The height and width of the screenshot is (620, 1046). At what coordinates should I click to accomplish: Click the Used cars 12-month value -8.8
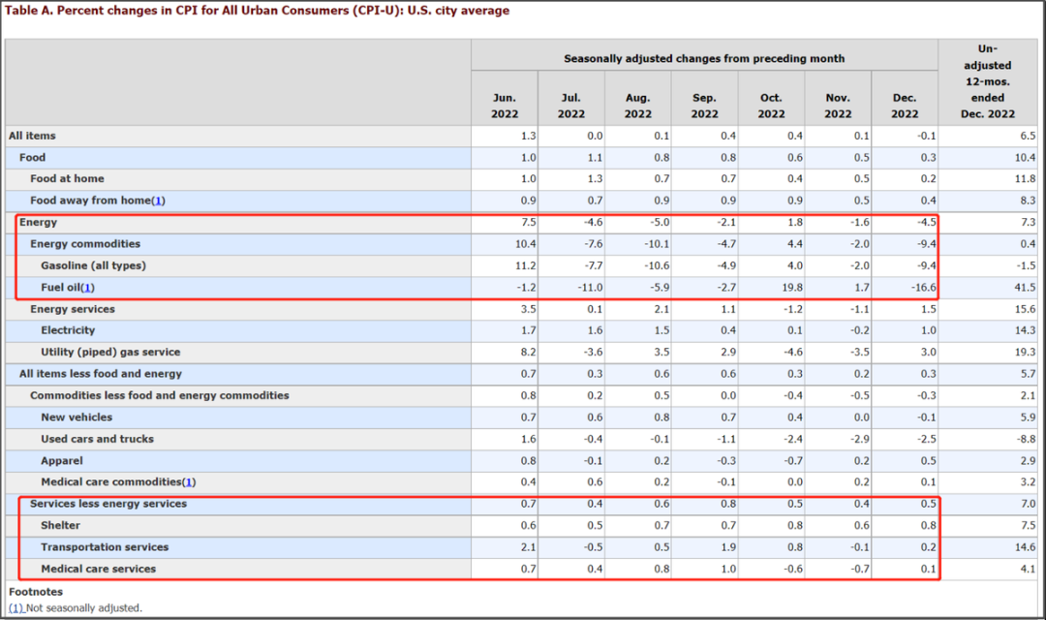point(1026,439)
